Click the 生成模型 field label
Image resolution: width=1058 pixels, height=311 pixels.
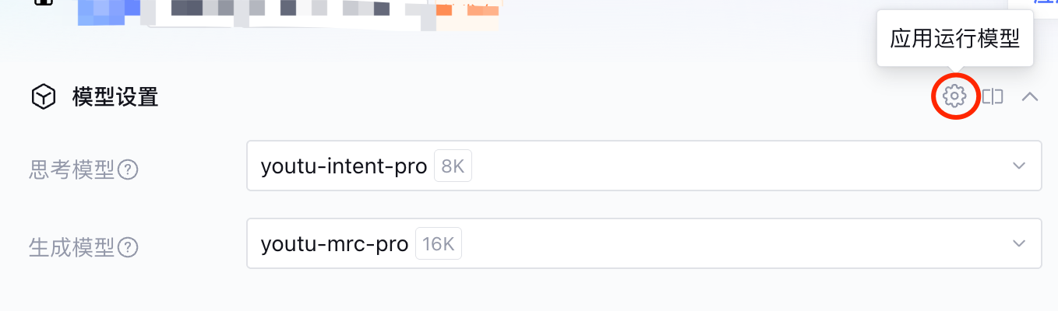coord(72,247)
